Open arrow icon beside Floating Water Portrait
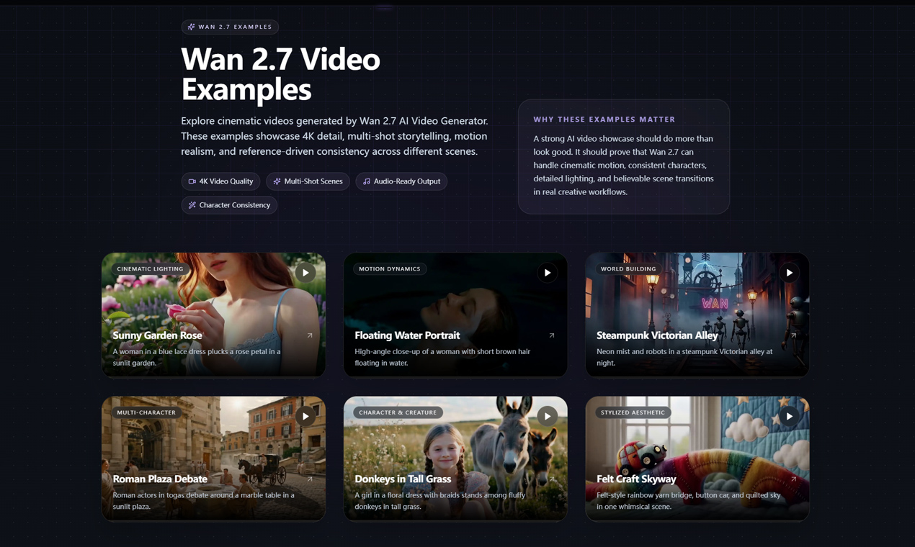The image size is (915, 547). pyautogui.click(x=552, y=335)
